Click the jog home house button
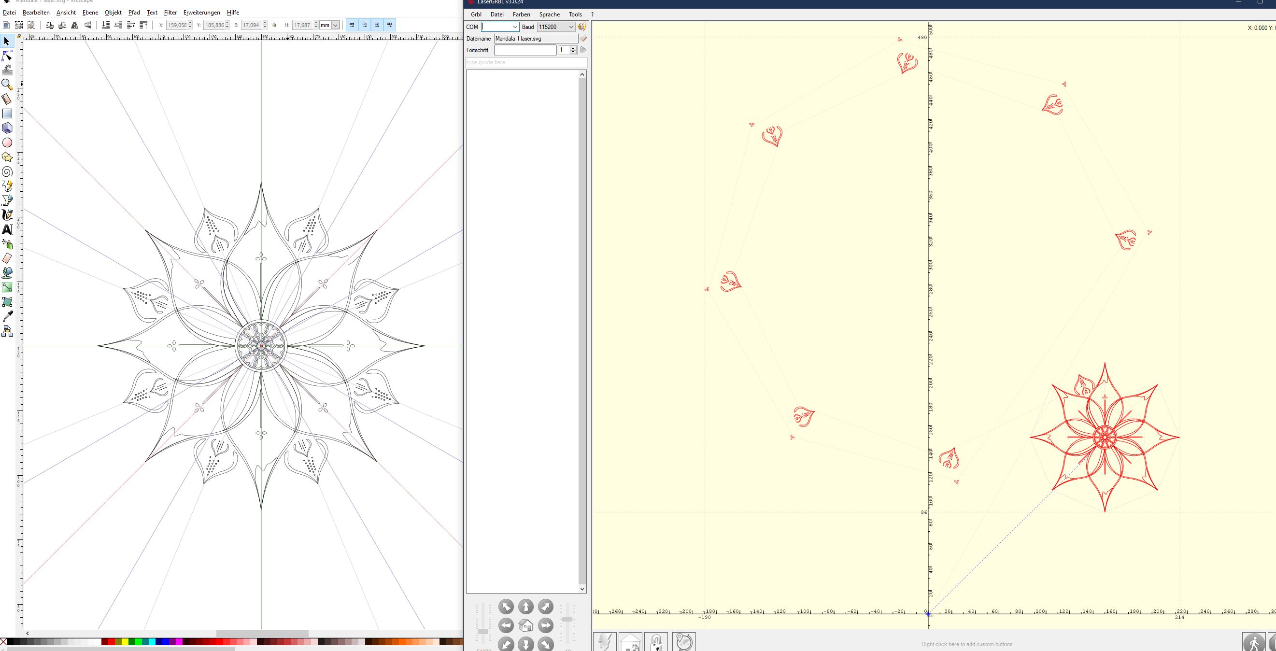The width and height of the screenshot is (1276, 651). click(x=525, y=626)
